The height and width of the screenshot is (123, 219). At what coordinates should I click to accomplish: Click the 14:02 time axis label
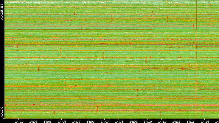(x=33, y=122)
